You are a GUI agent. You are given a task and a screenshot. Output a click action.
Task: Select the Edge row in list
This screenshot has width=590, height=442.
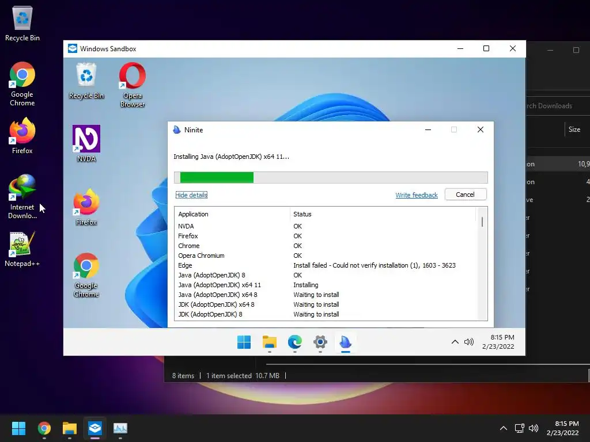(326, 265)
